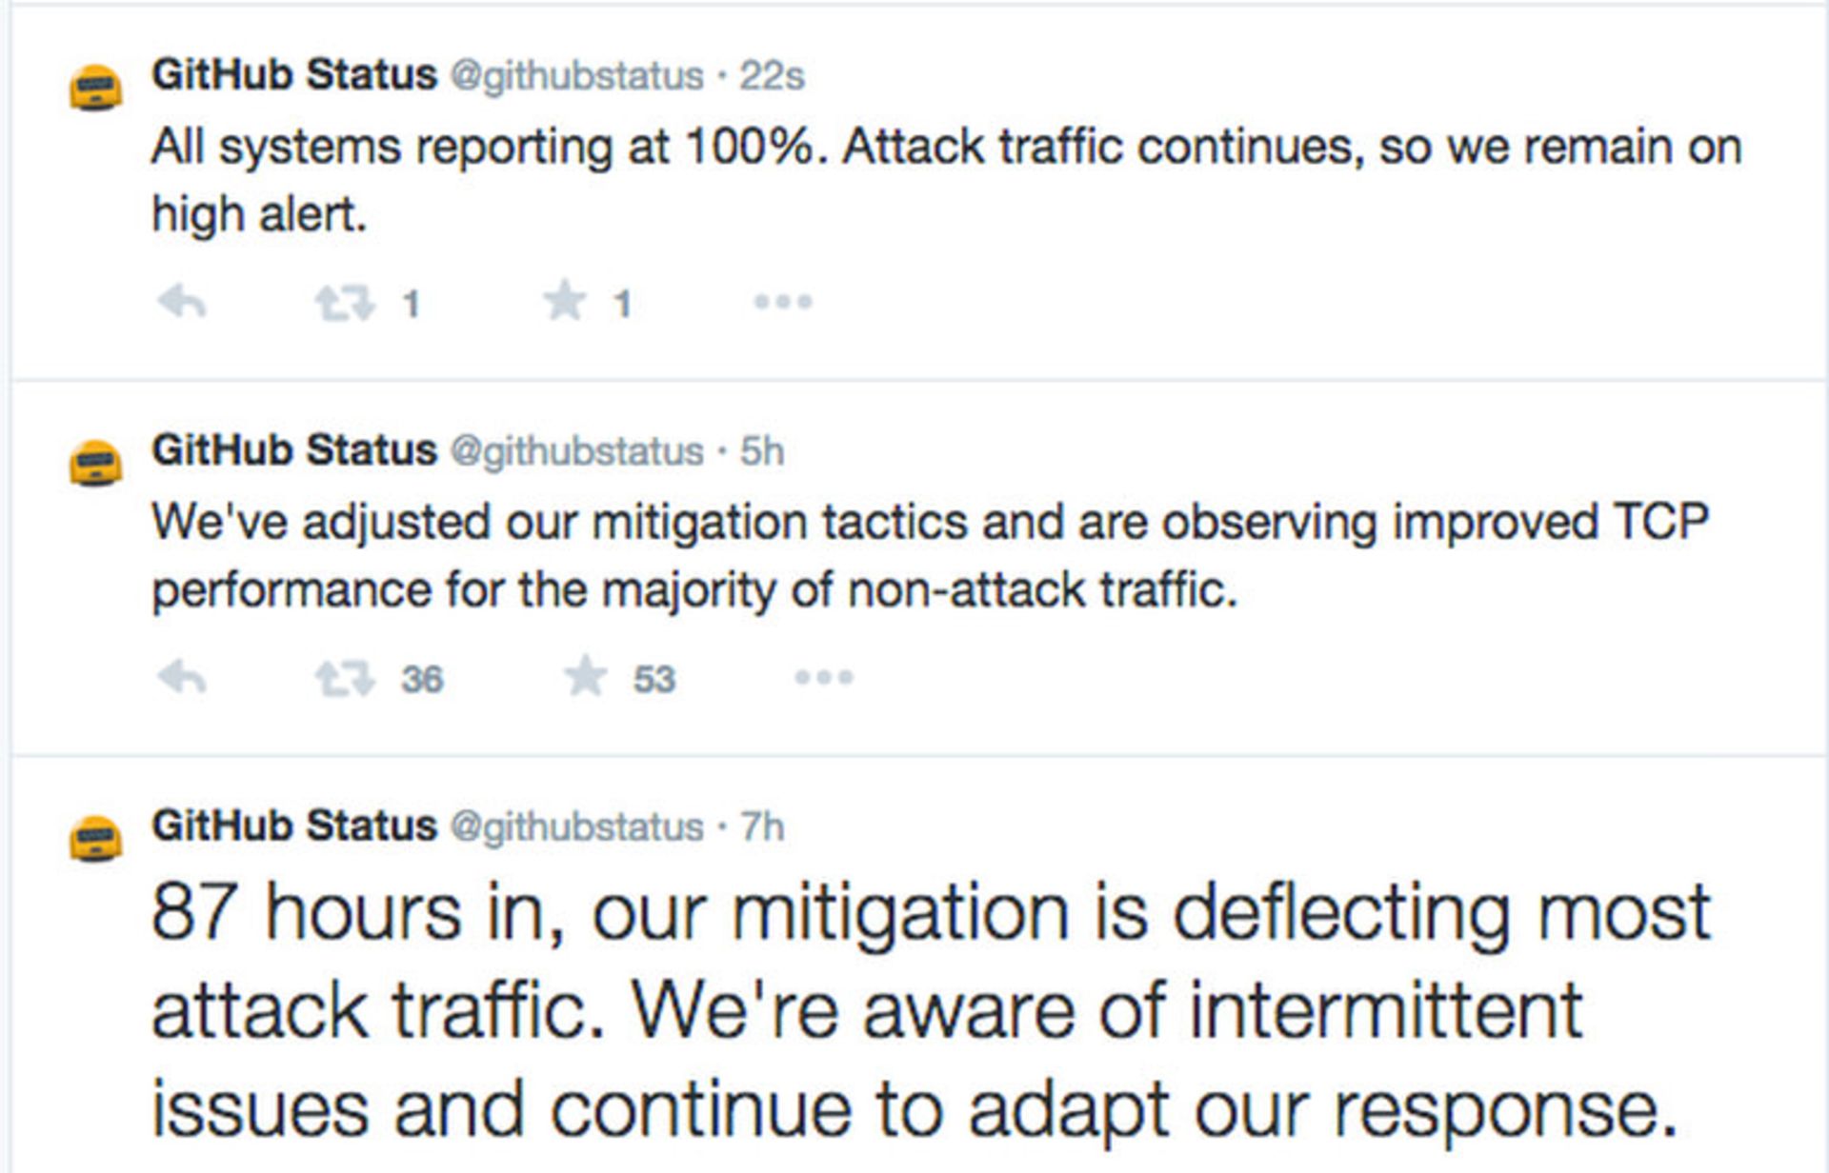Reply to the 'adjusted our mitigation tactics' tweet
The height and width of the screenshot is (1173, 1829).
181,678
